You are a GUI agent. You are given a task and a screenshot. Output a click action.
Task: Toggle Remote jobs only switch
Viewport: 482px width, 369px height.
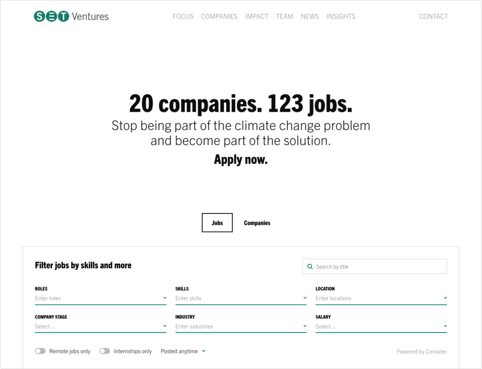tap(40, 351)
